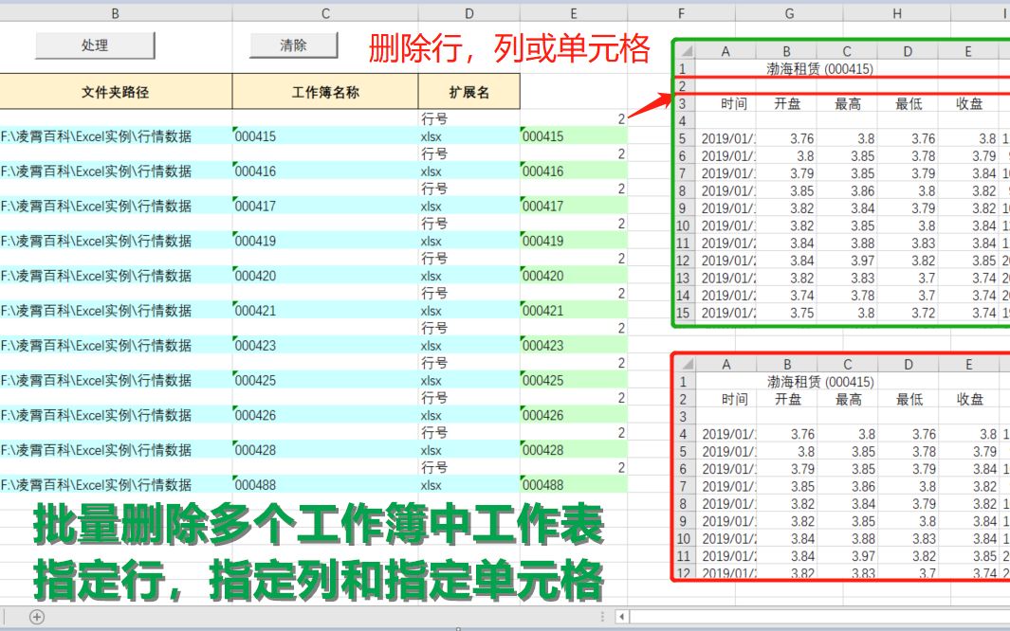Click the 处理 button
This screenshot has width=1010, height=631.
(x=95, y=45)
